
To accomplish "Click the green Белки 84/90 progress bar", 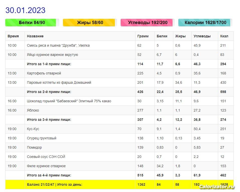I will (32, 23).
